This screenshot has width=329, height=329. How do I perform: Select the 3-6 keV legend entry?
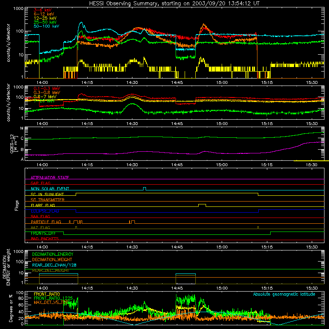43,10
